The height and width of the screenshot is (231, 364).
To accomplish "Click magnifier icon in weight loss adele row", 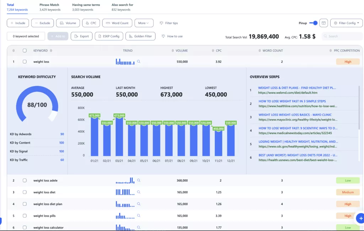I will (x=139, y=180).
